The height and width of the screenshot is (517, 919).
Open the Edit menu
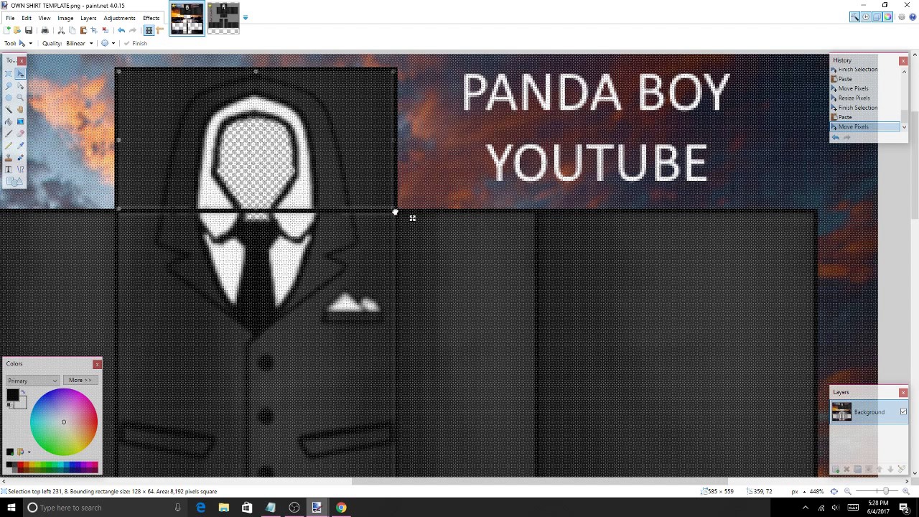[x=27, y=18]
